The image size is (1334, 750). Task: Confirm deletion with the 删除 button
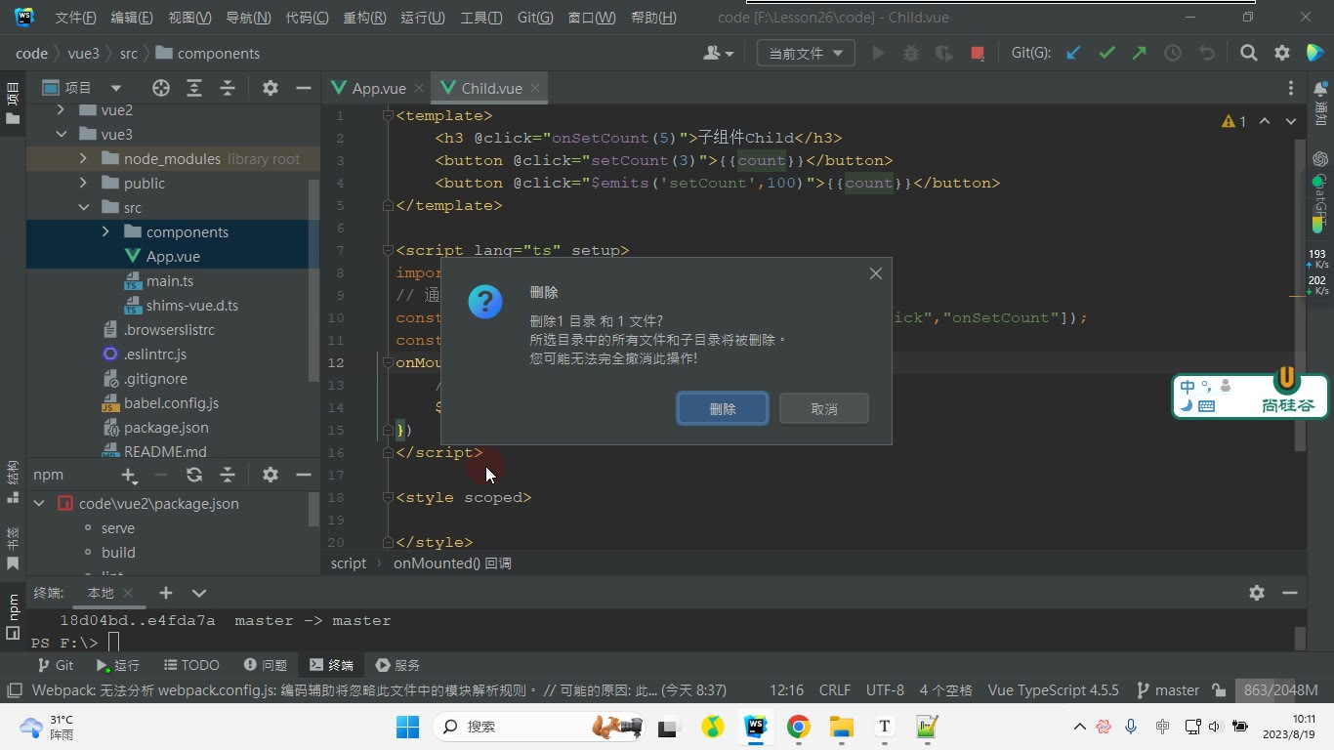point(723,409)
